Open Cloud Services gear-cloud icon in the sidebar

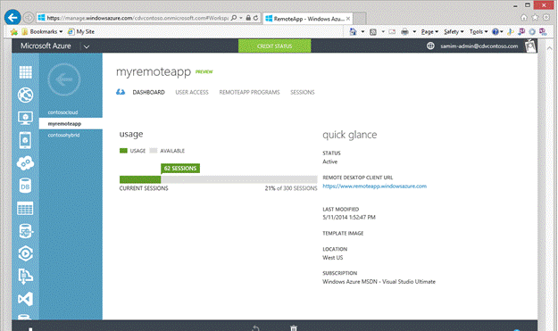(x=25, y=163)
